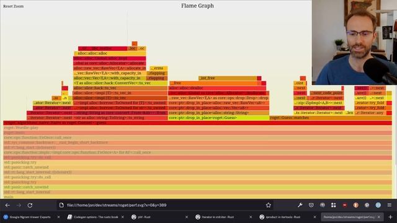Click the std::panic::catch_unwind frame near bottom
This screenshot has width=397, height=223.
pyautogui.click(x=197, y=187)
